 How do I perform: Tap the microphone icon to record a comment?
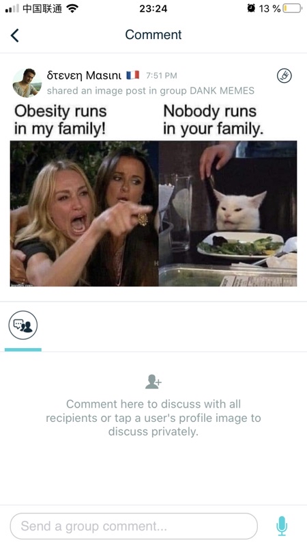pyautogui.click(x=282, y=526)
